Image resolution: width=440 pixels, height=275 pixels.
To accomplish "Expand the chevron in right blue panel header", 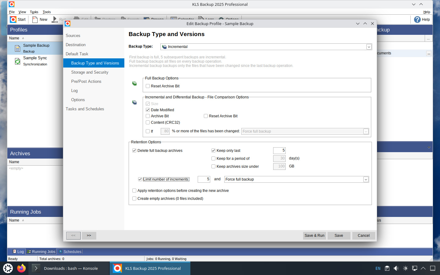I will 429,147.
